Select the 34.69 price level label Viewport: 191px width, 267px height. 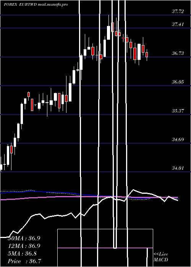point(178,140)
